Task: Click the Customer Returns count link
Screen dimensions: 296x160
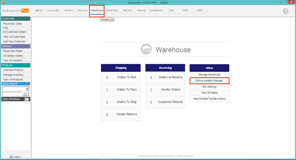Action: [151, 102]
